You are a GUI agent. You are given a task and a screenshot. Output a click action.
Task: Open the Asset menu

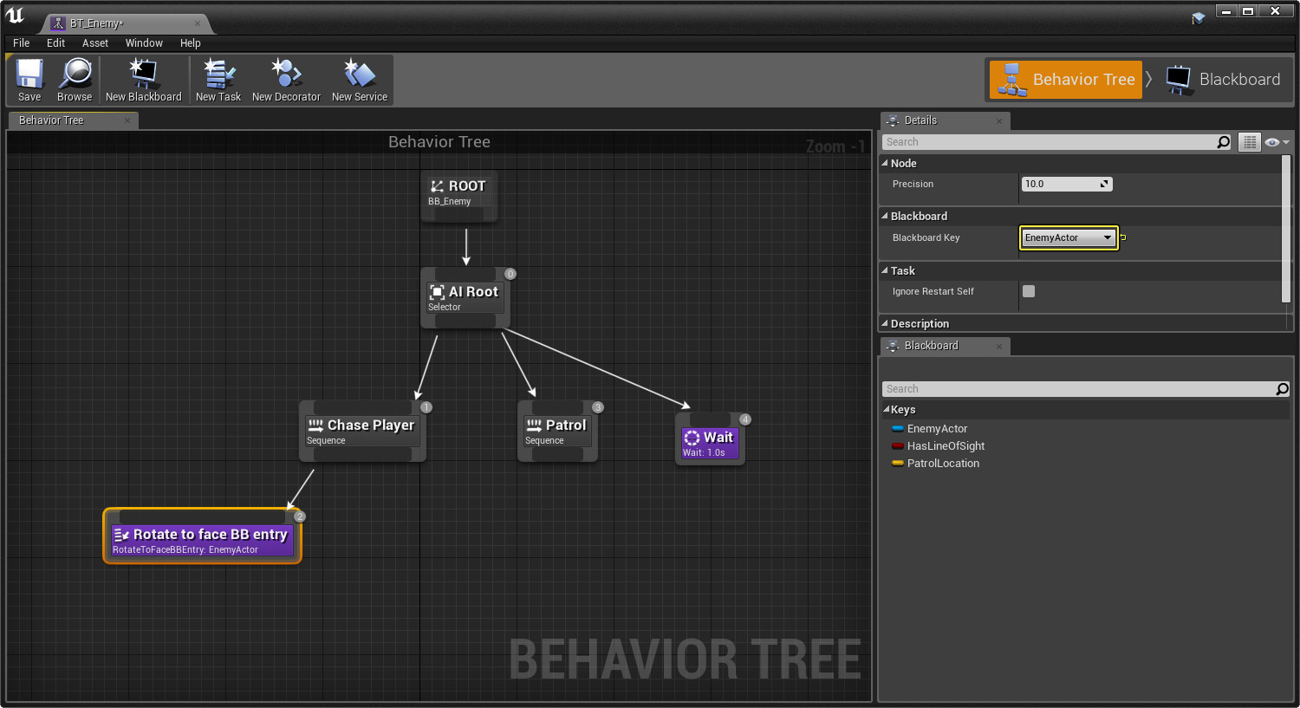95,43
